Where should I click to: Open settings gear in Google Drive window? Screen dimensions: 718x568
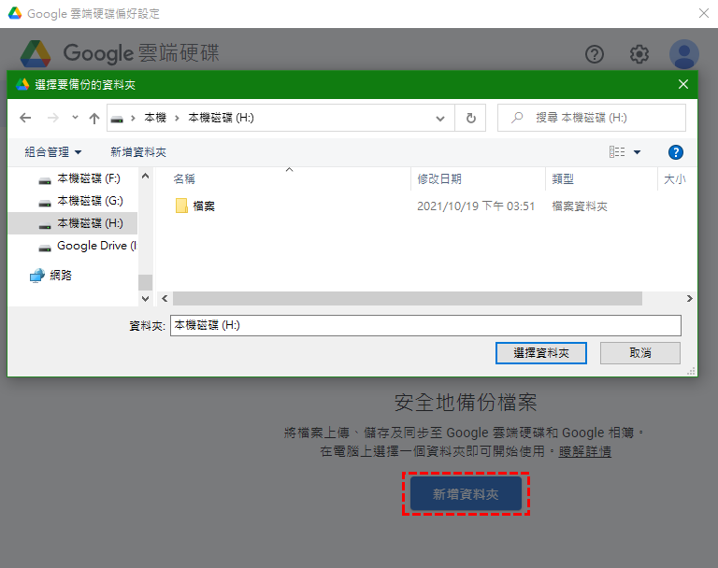[x=639, y=54]
